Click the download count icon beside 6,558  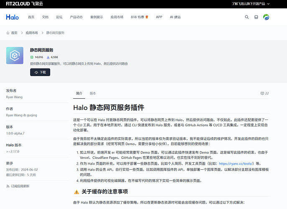pos(48,57)
